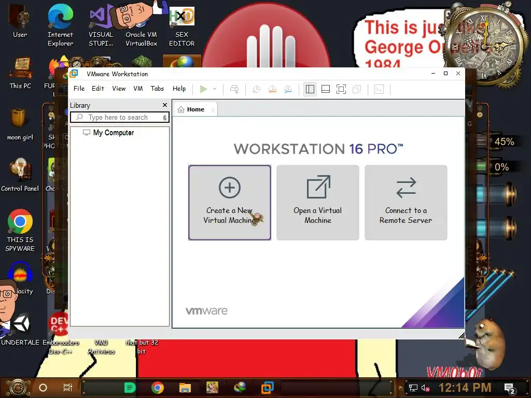Click the green Power On play button
This screenshot has width=531, height=398.
pos(203,89)
